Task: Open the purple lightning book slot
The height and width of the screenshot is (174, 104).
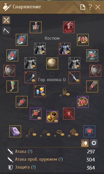Action: (15, 131)
